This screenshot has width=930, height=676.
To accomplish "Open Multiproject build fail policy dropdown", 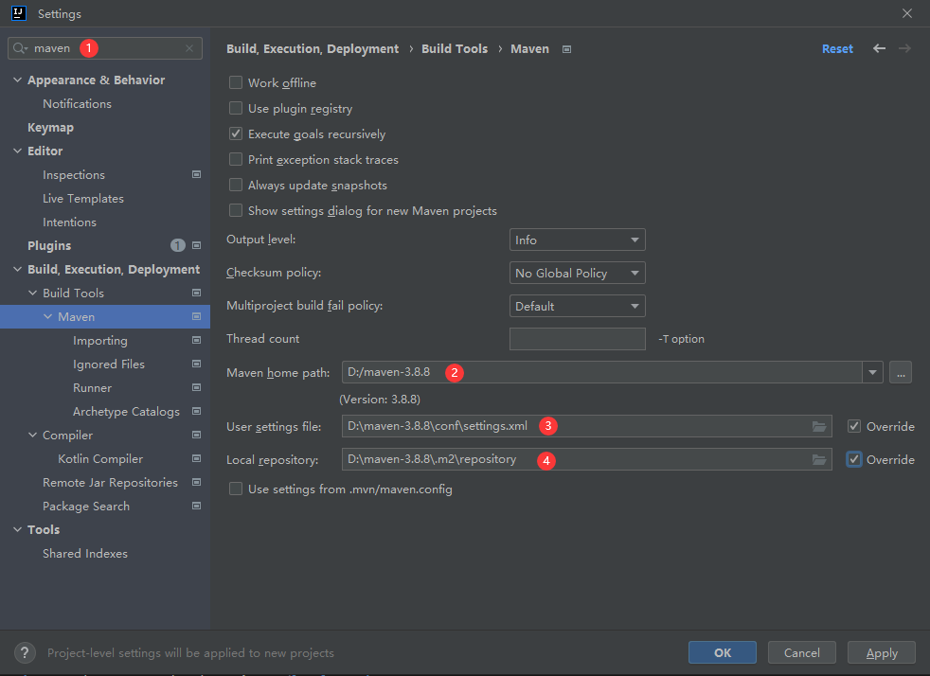I will point(577,307).
